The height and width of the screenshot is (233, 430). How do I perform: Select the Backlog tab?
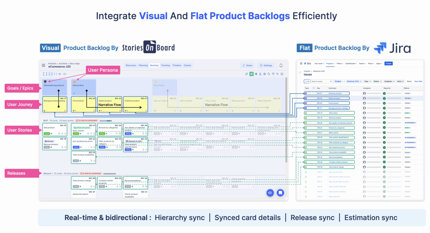(154, 65)
